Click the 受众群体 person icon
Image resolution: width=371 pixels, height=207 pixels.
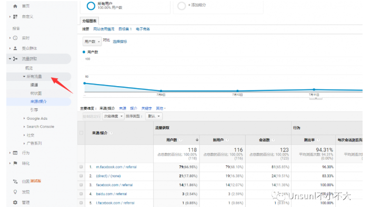(x=15, y=48)
